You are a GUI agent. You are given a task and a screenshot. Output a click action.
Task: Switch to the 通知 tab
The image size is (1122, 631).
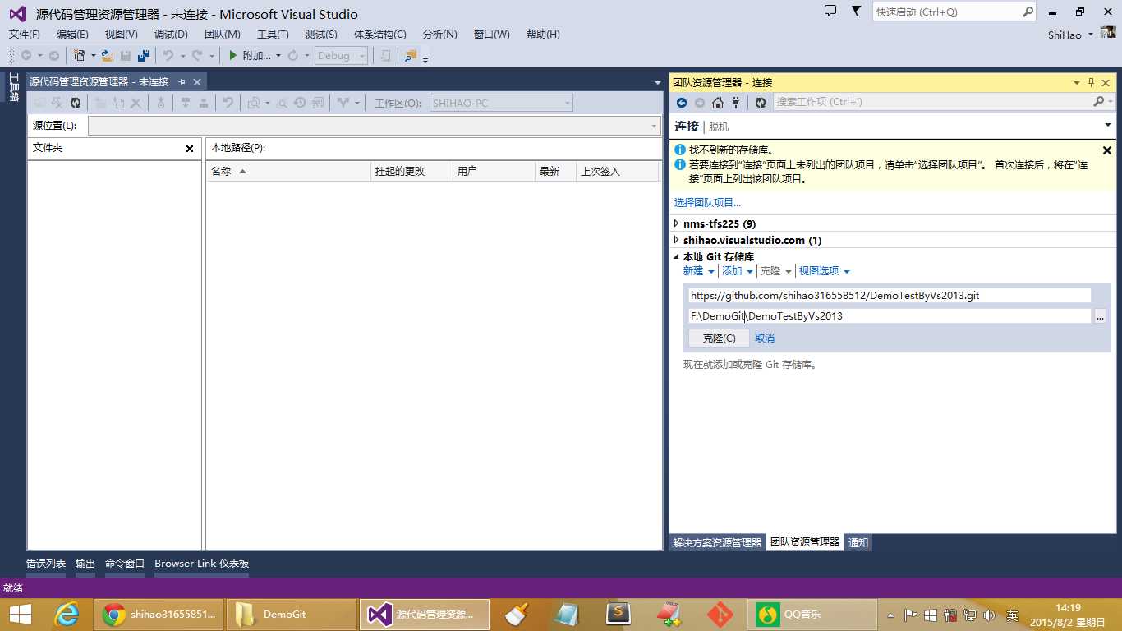858,542
